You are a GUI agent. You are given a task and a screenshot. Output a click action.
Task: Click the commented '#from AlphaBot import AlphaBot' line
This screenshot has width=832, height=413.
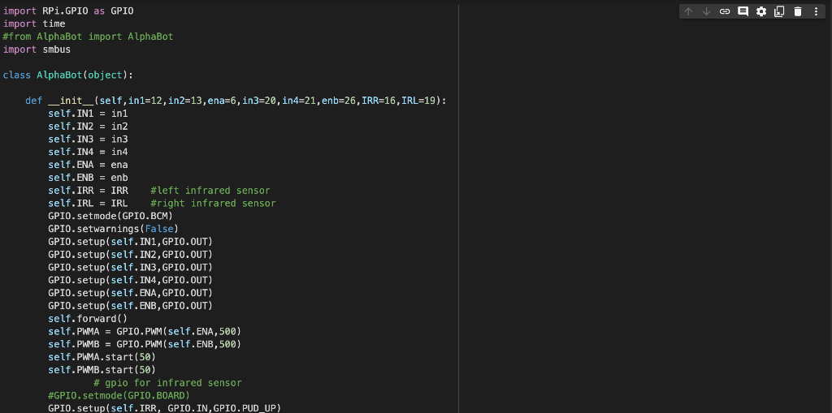click(x=88, y=37)
